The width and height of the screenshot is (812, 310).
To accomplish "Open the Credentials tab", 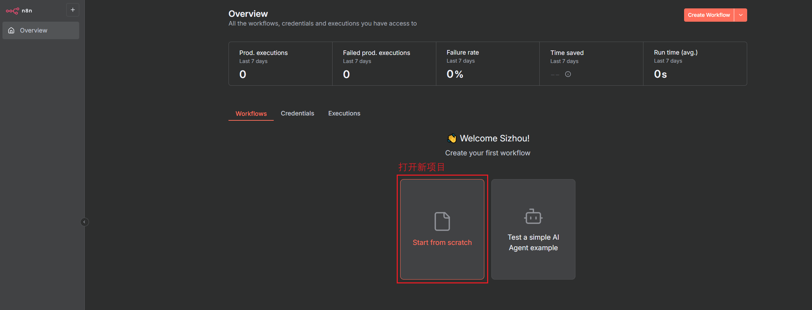I will [x=297, y=113].
